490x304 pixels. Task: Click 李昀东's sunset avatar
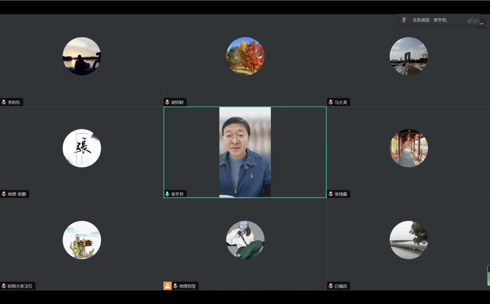coord(82,56)
